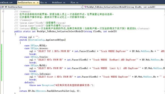Click AppCenterDBType in the switch statement

click(55, 40)
